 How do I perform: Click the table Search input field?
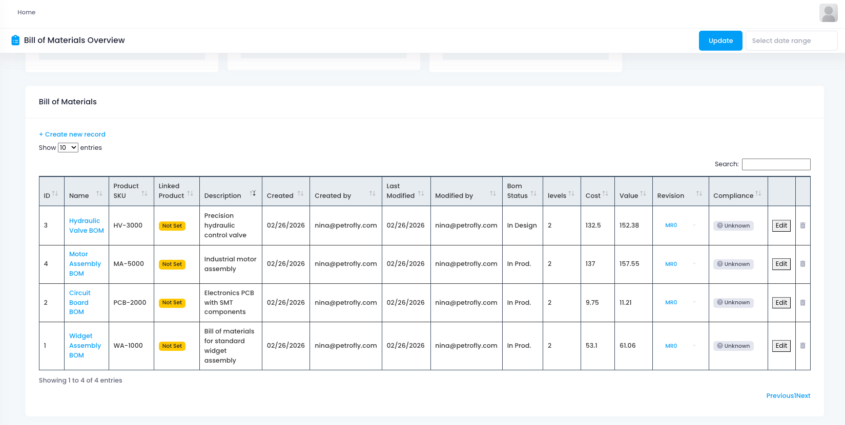776,164
